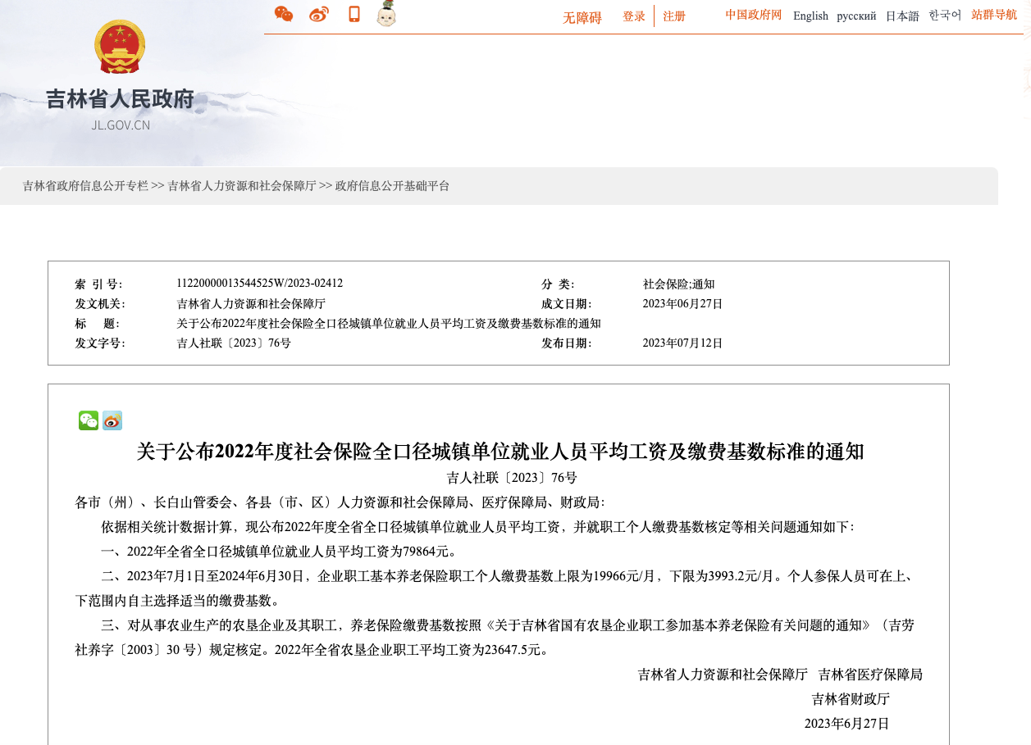Click the national emblem logo
The width and height of the screenshot is (1031, 745).
click(x=121, y=47)
